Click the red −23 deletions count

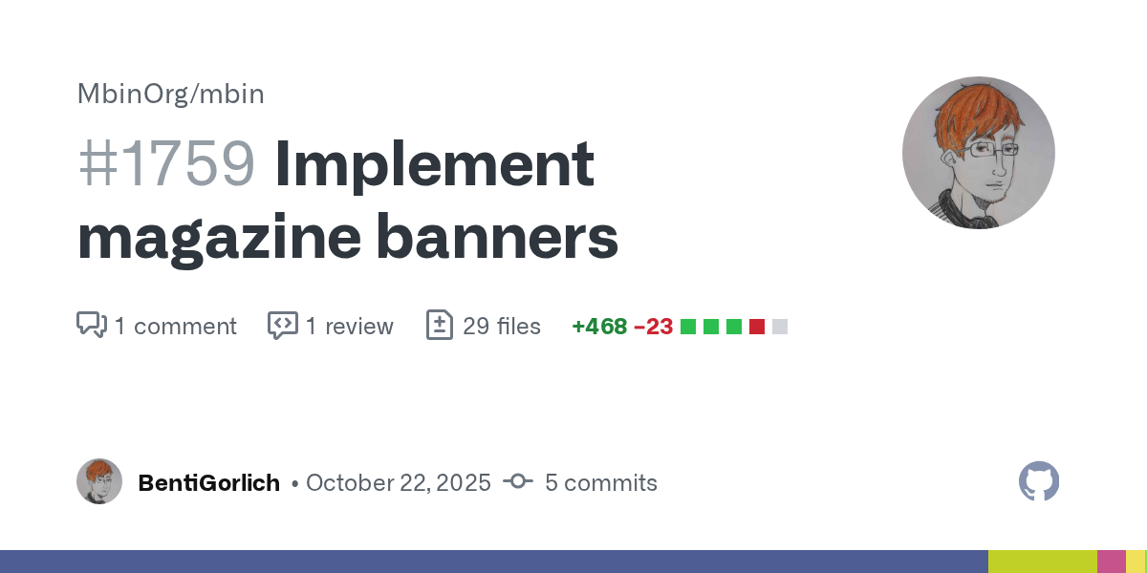[653, 327]
